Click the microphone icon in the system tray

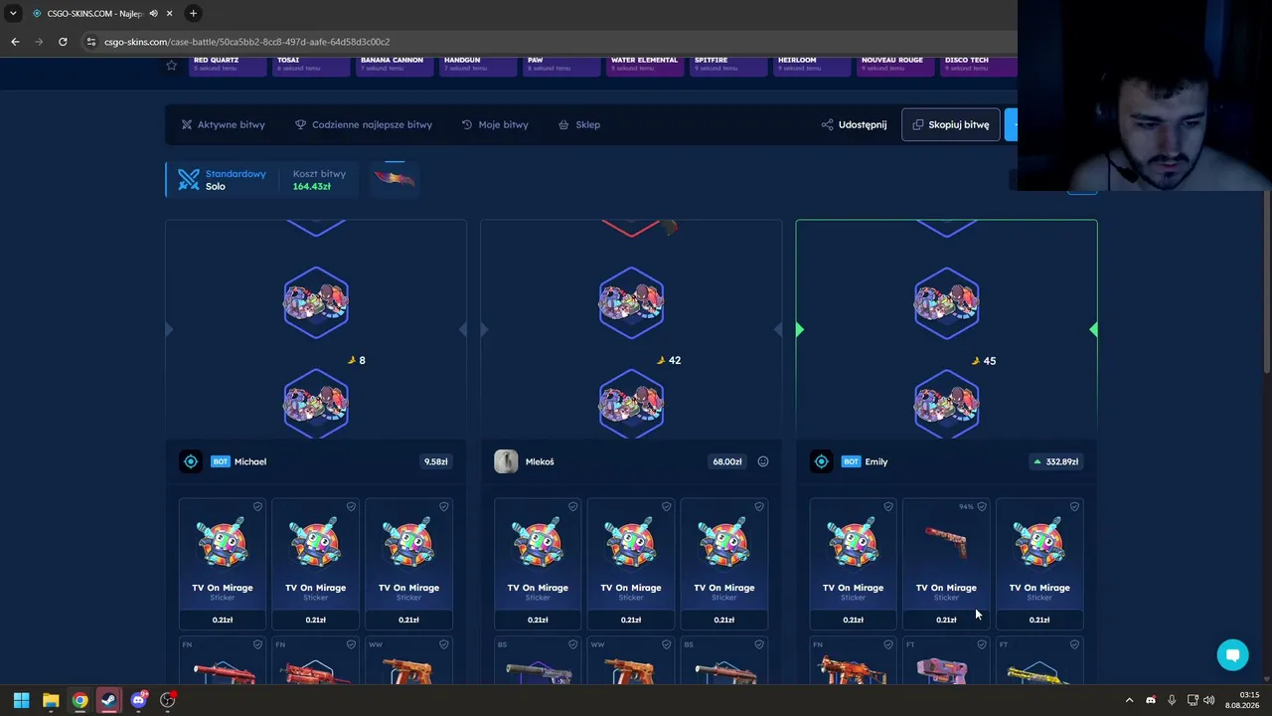point(1172,700)
